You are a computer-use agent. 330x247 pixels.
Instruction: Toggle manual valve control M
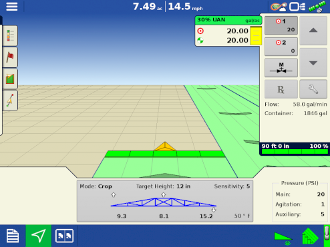[281, 68]
